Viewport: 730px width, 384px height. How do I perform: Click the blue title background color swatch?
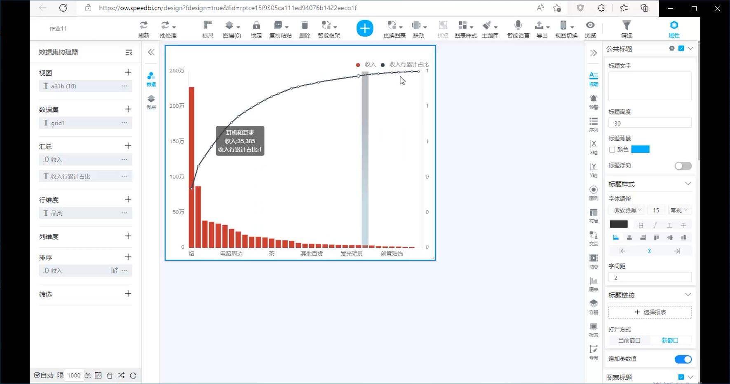(x=640, y=149)
